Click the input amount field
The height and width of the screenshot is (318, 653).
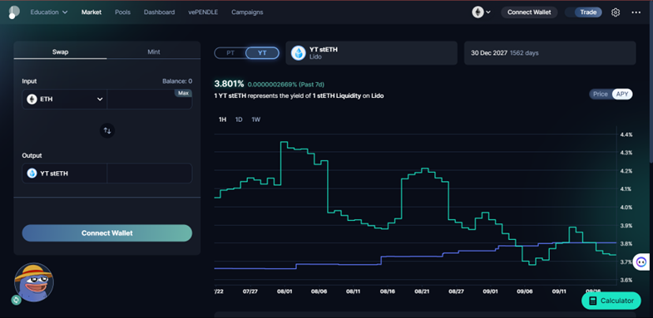point(150,100)
